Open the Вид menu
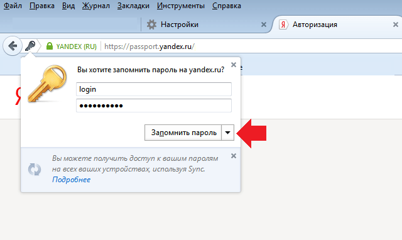The image size is (402, 240). [x=68, y=6]
